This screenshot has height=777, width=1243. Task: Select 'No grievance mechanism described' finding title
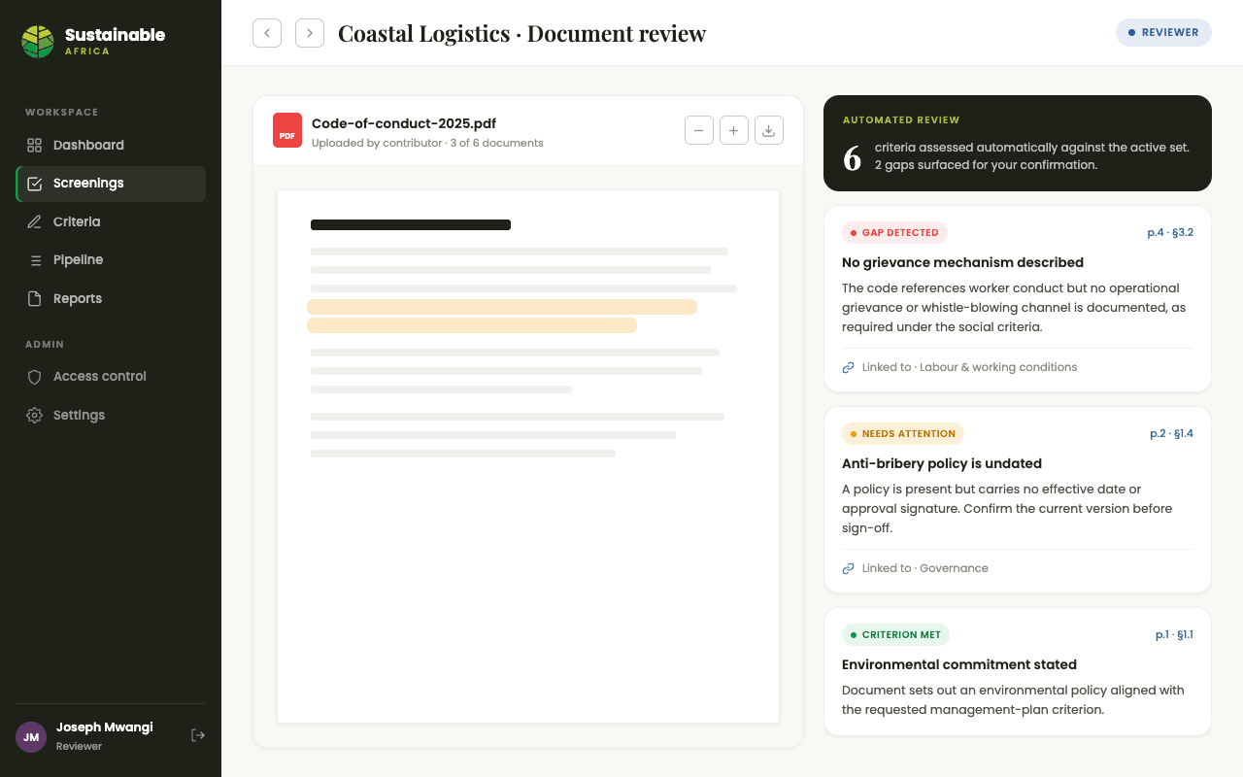[x=962, y=262]
